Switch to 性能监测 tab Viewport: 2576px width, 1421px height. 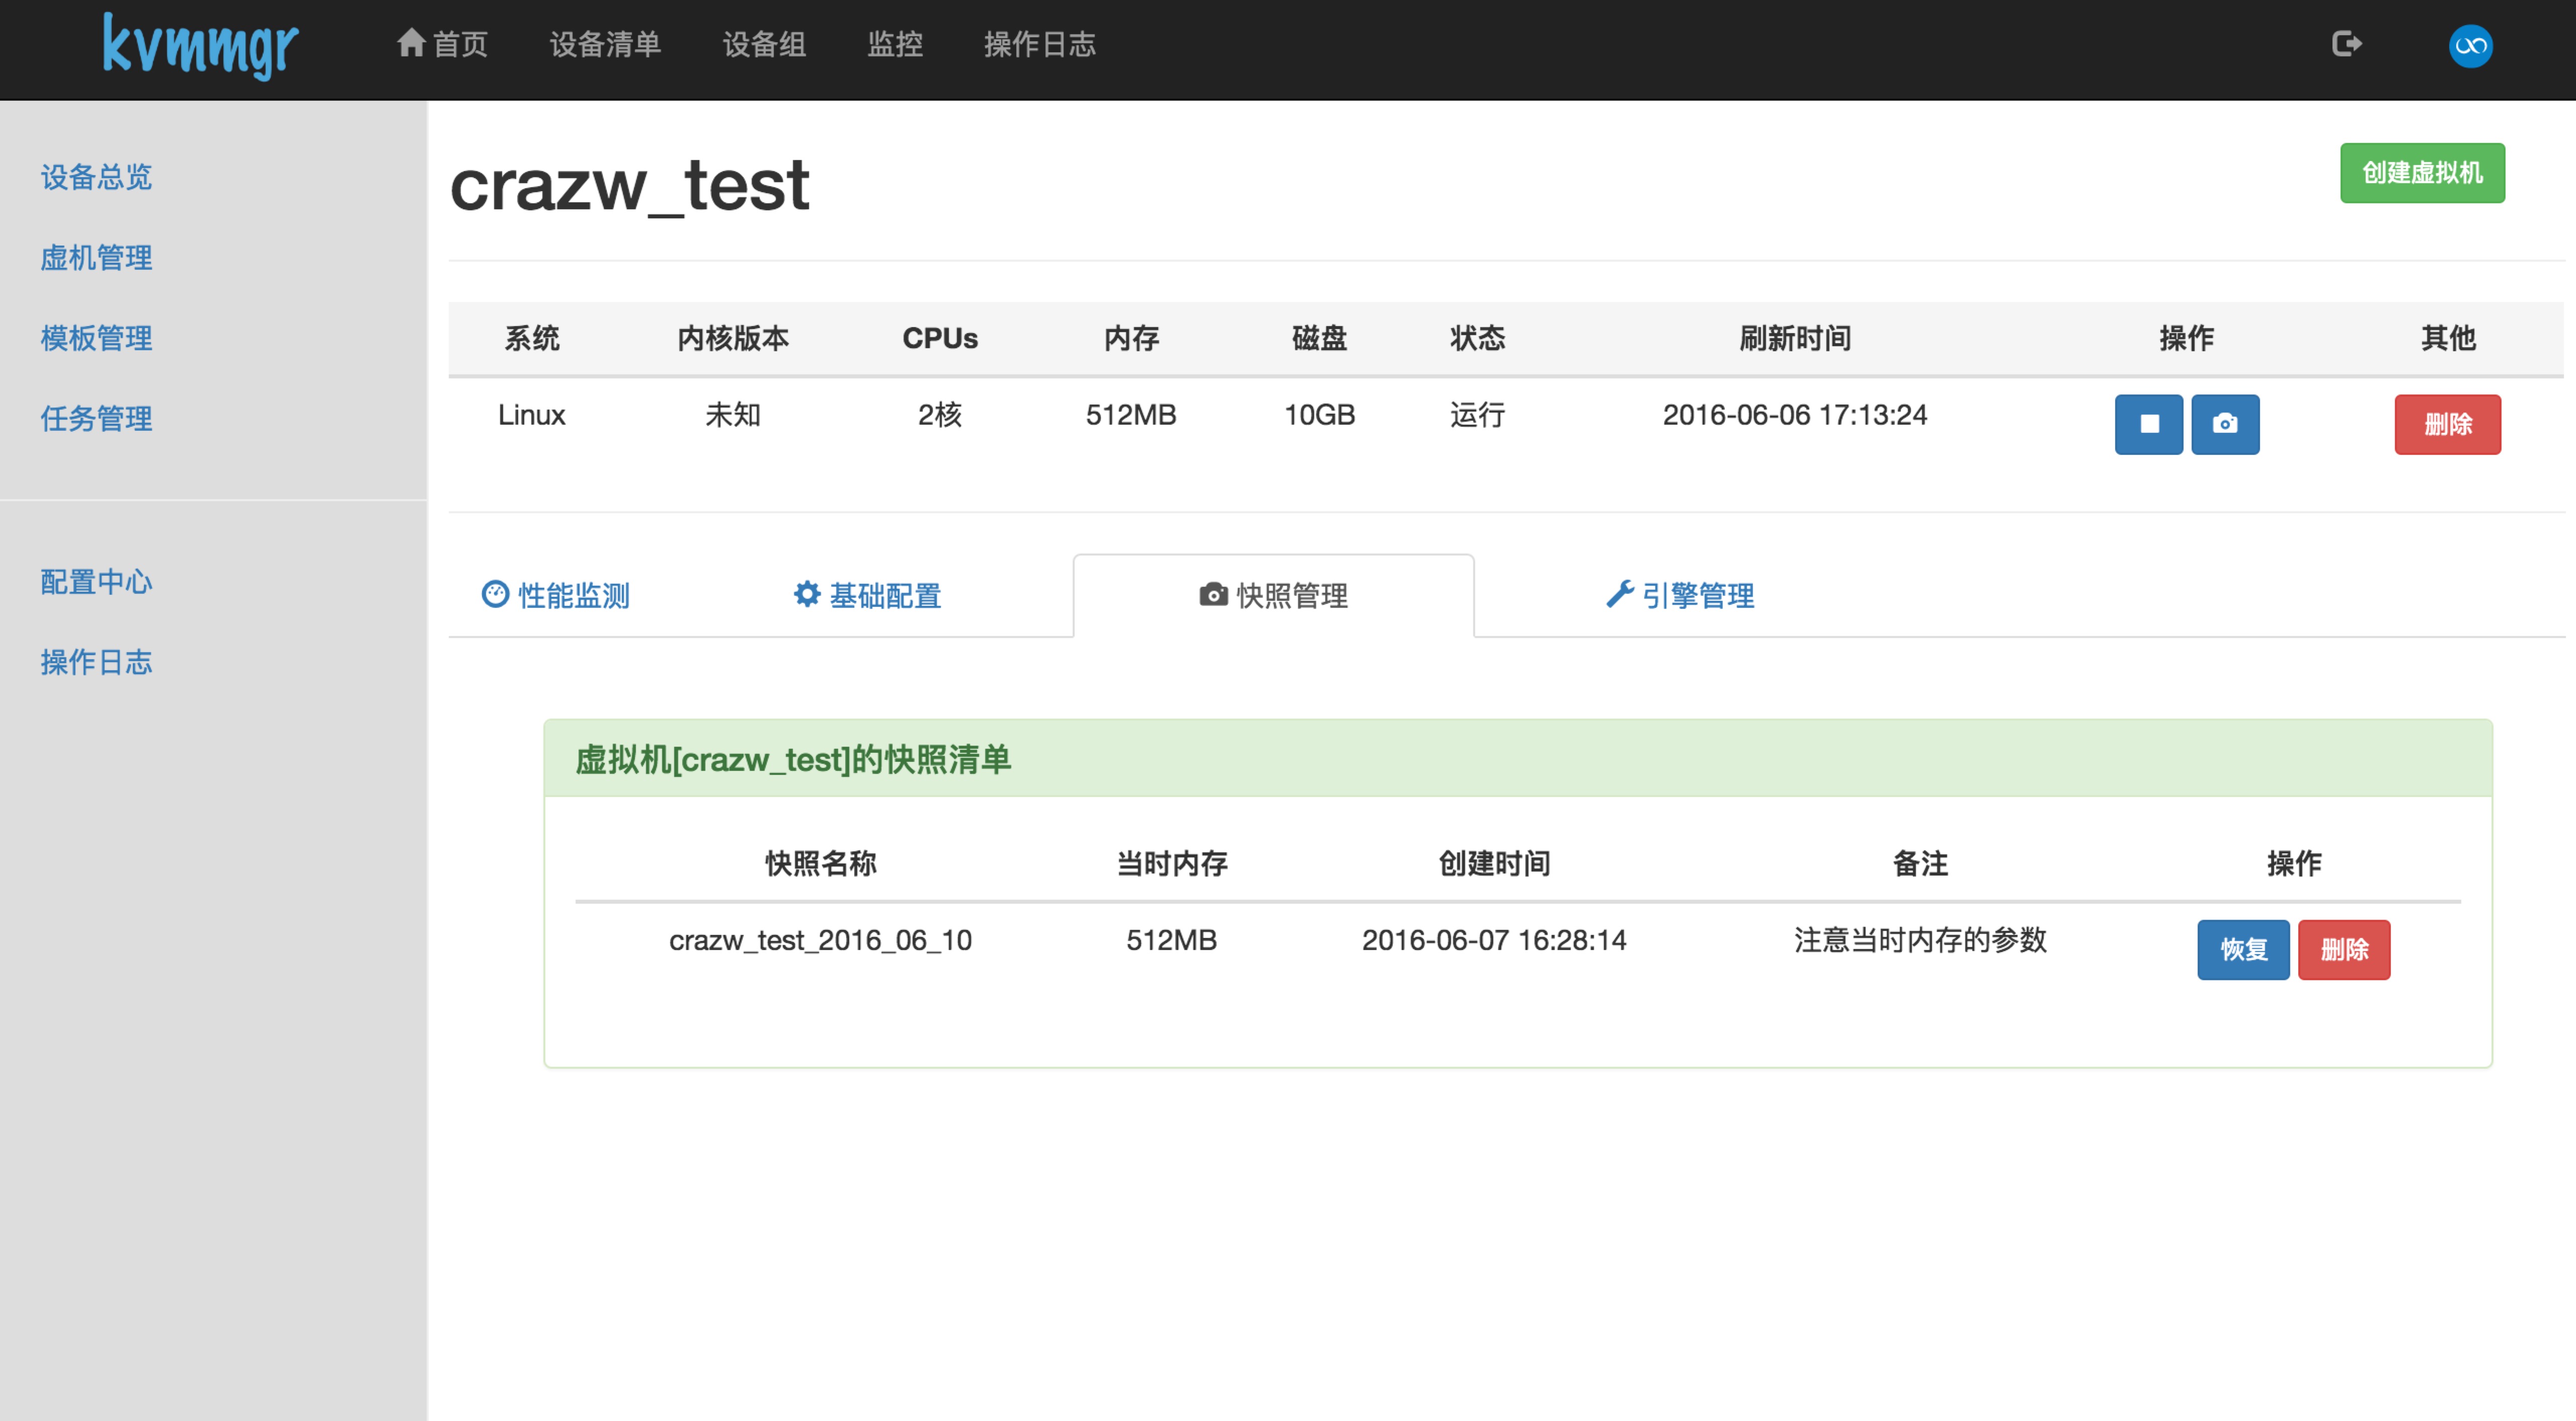(x=556, y=596)
